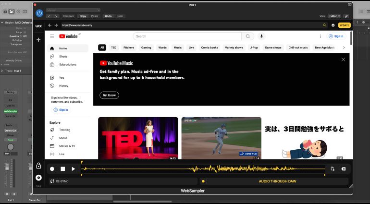The image size is (370, 204).
Task: Click the yellow UPDATE button
Action: coord(344,25)
